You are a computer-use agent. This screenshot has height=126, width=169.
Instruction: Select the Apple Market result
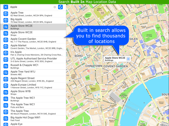(33, 47)
